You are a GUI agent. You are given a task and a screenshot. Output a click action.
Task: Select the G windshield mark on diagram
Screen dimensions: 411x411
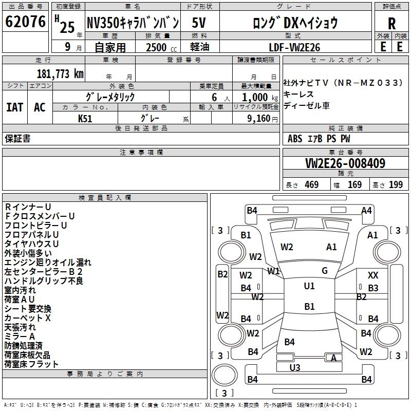pos(325,271)
